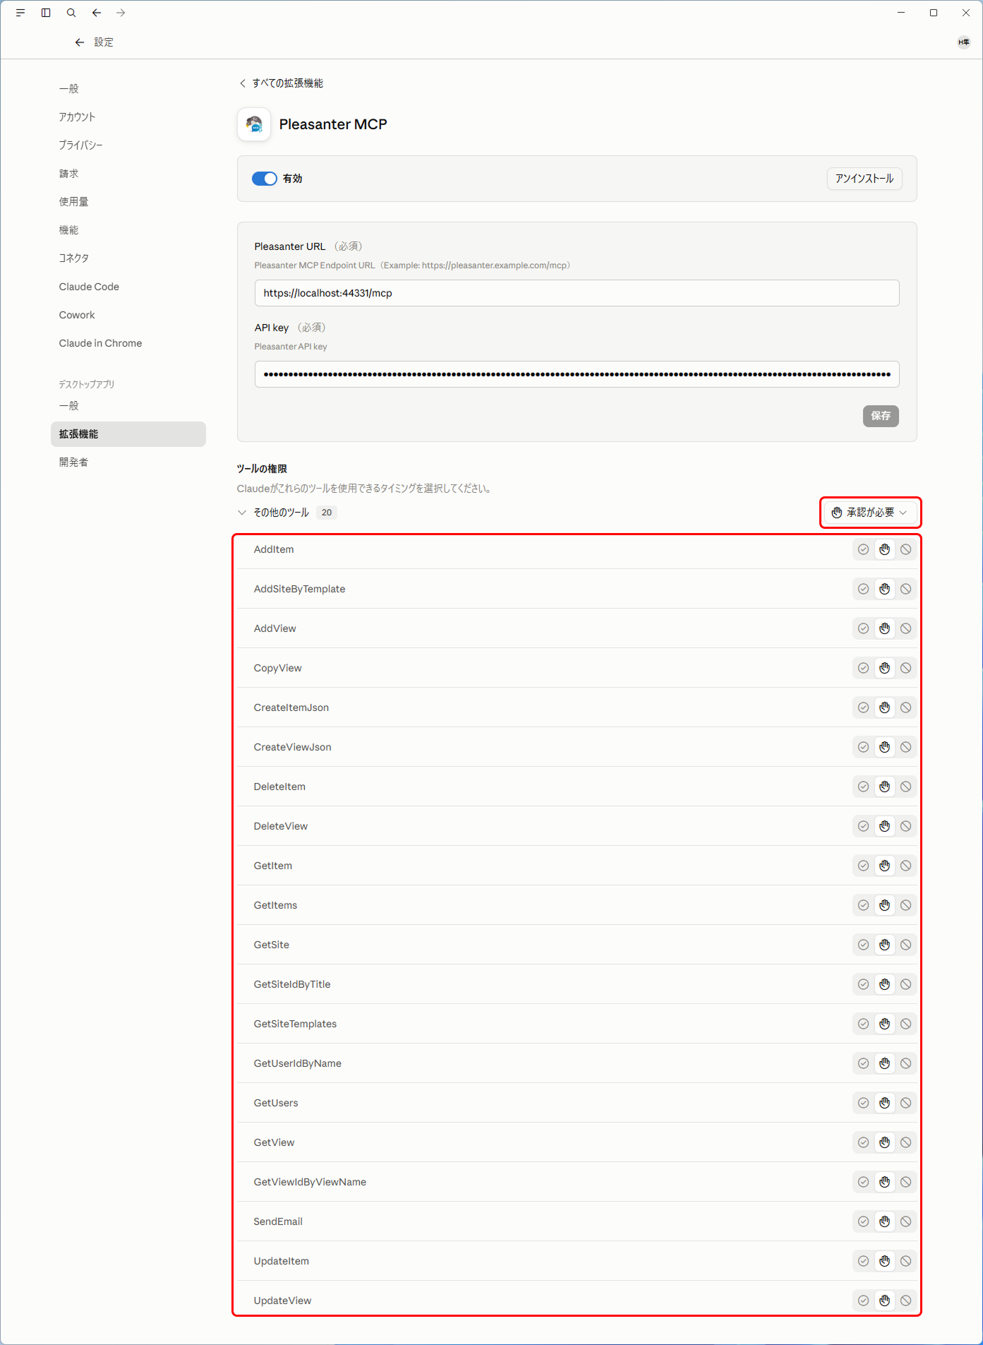Viewport: 983px width, 1345px height.
Task: Select blocked option for GetSiteTemplates
Action: coord(905,1024)
